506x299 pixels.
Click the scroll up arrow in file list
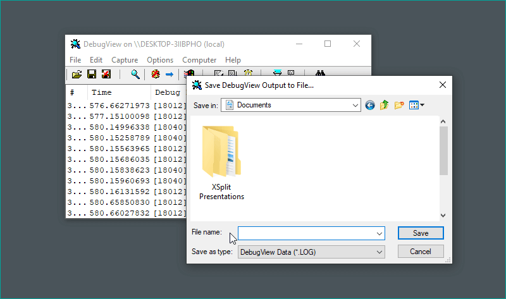click(x=443, y=121)
